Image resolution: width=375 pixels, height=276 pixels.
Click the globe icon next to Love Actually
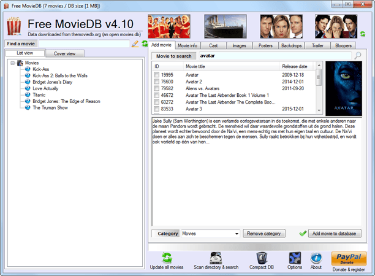(x=28, y=88)
